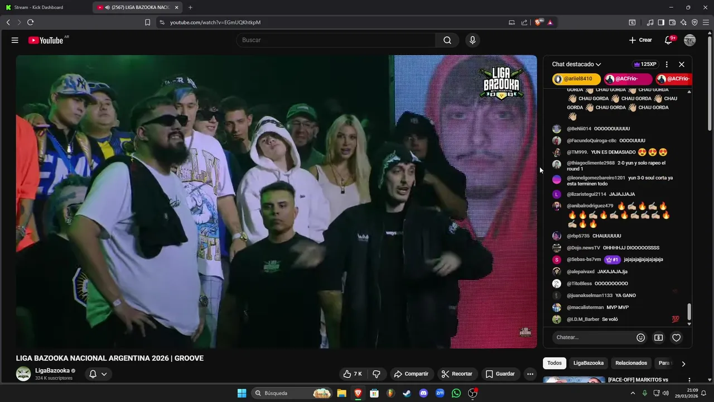Expand the Chat destacado dropdown

[576, 64]
